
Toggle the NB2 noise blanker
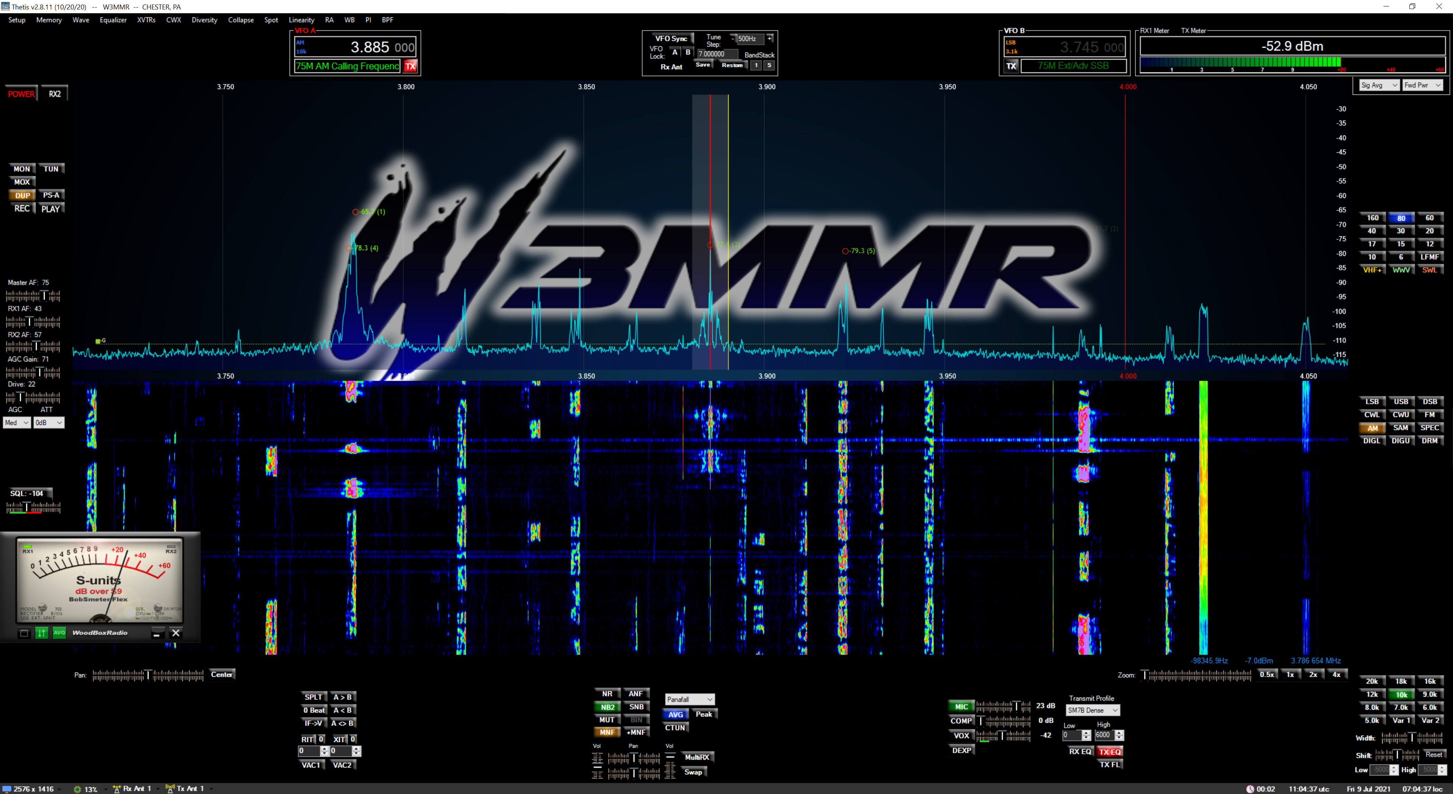[x=607, y=707]
